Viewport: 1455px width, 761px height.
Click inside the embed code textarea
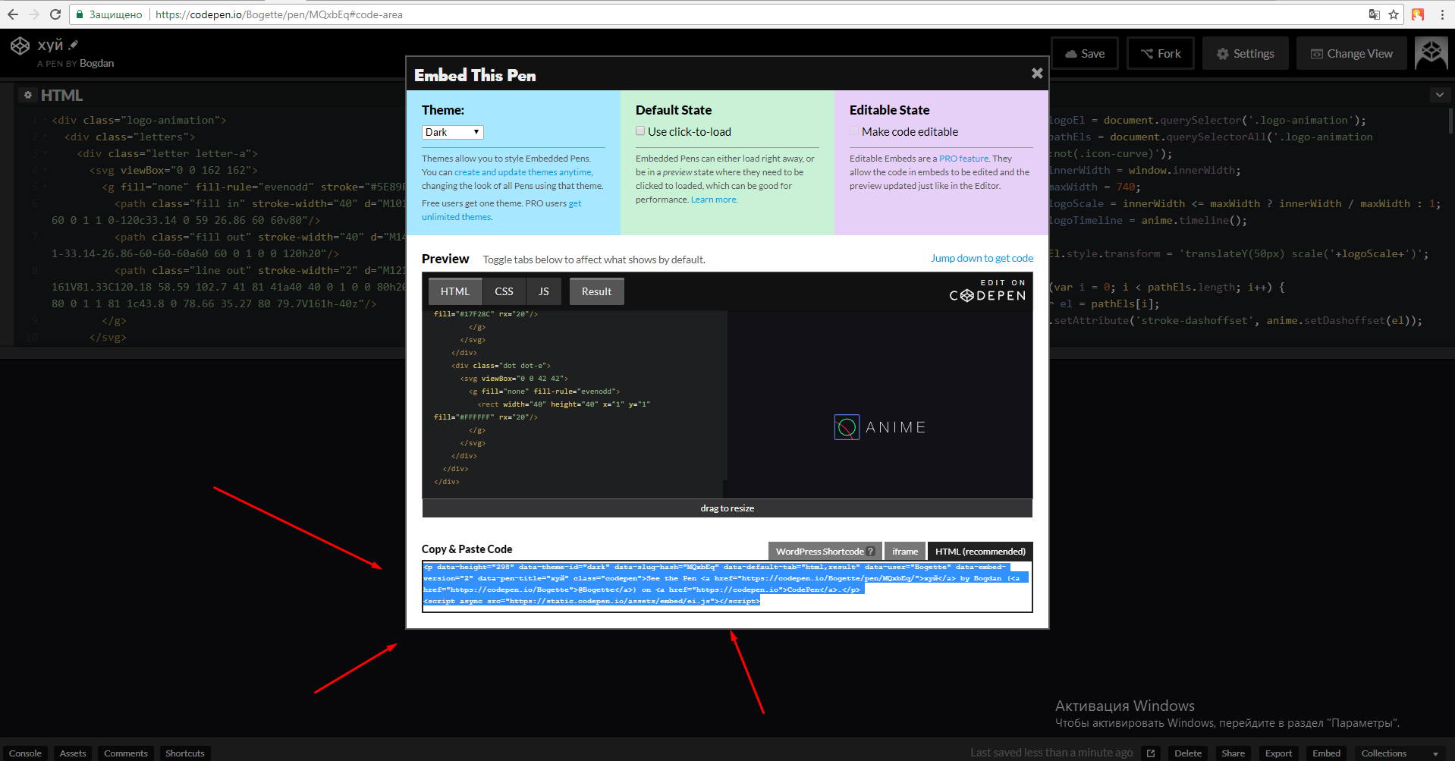pyautogui.click(x=727, y=586)
